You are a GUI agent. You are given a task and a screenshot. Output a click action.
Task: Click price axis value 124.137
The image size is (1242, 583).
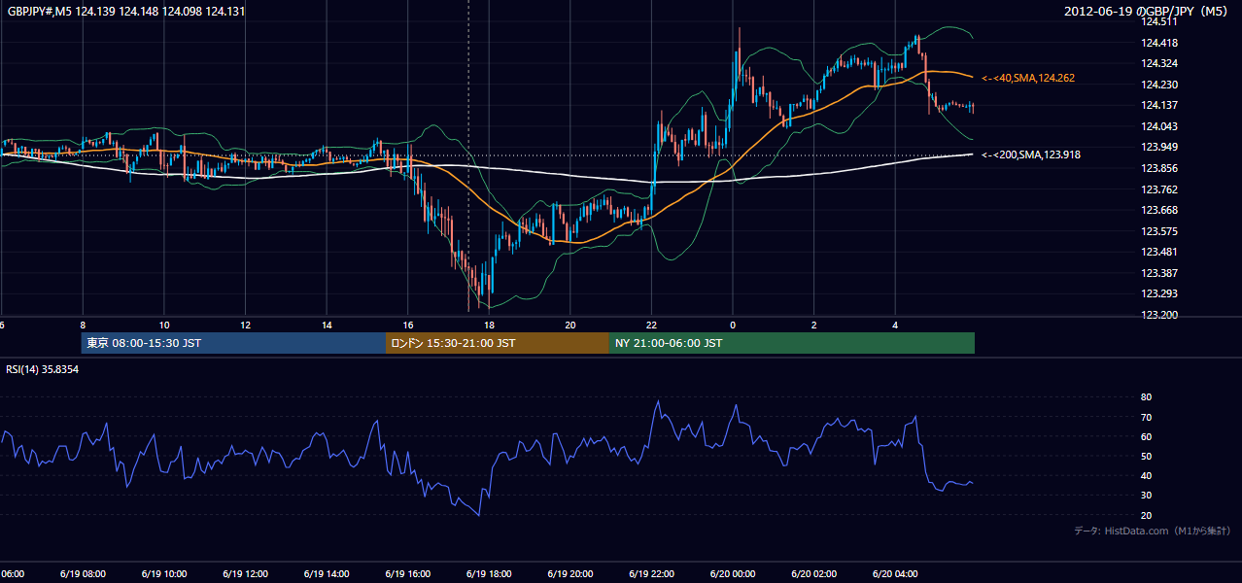1158,105
